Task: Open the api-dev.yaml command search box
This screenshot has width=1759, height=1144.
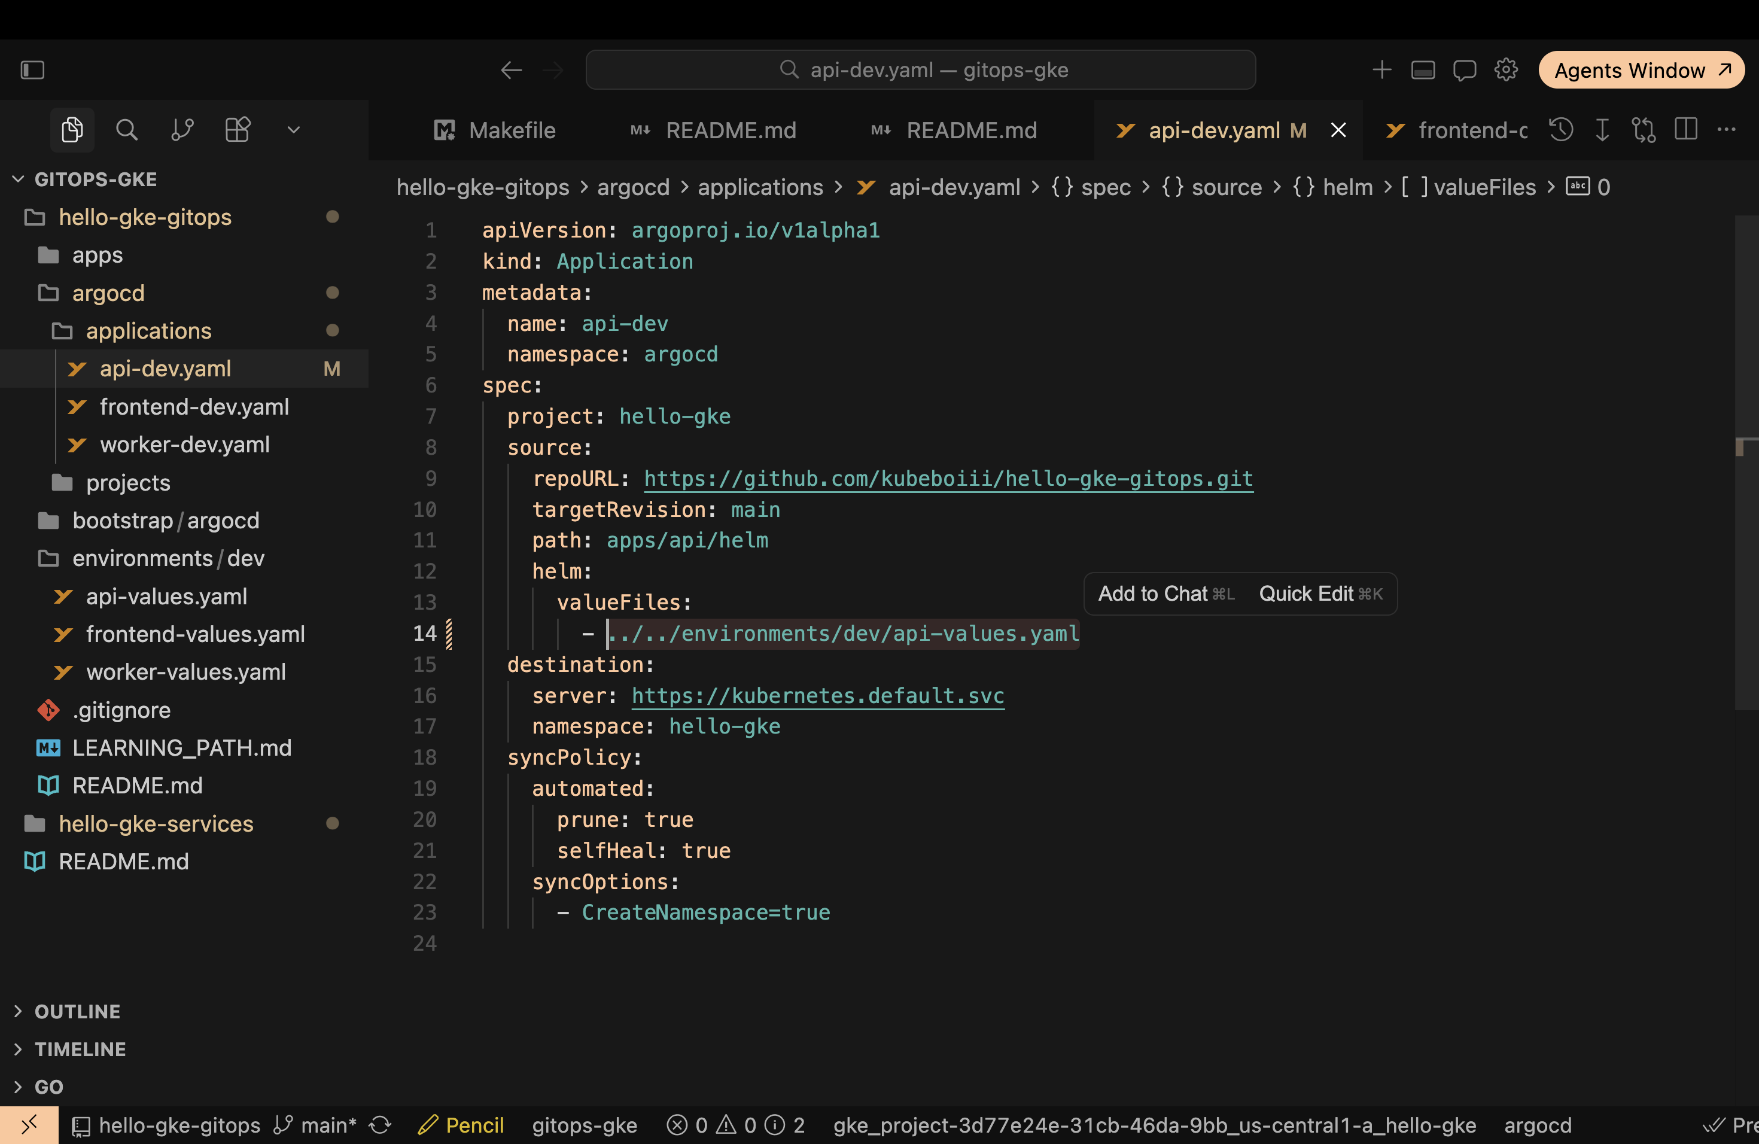Action: click(x=920, y=70)
